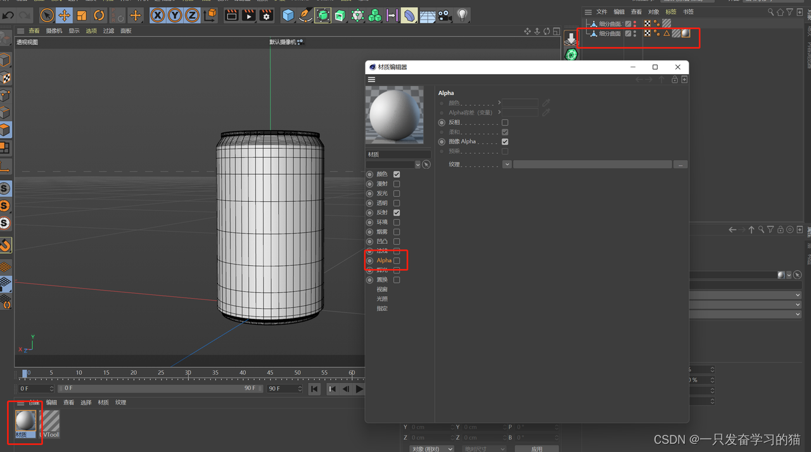Click the 应用 apply button
The height and width of the screenshot is (452, 811).
537,448
